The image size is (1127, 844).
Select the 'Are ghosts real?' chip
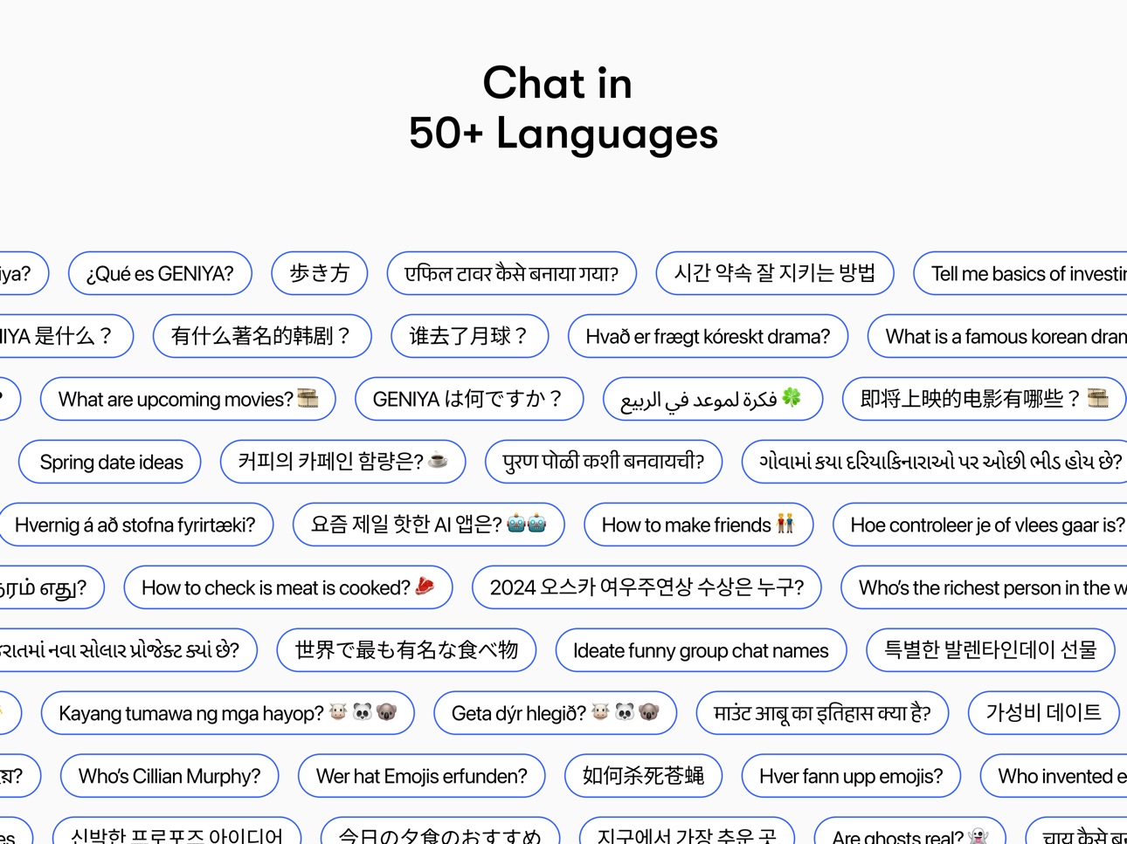click(x=909, y=831)
